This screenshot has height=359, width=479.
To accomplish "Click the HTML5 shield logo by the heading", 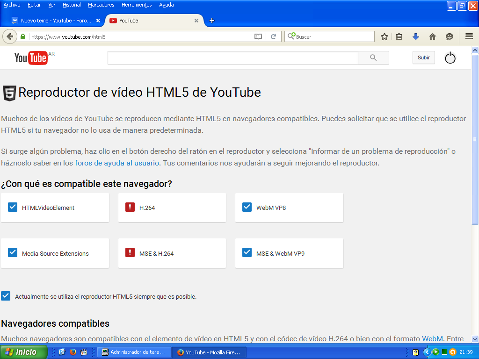I will [x=9, y=93].
